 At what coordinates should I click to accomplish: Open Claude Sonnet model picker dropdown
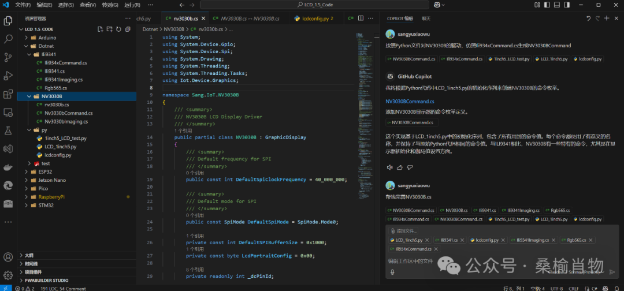click(577, 272)
